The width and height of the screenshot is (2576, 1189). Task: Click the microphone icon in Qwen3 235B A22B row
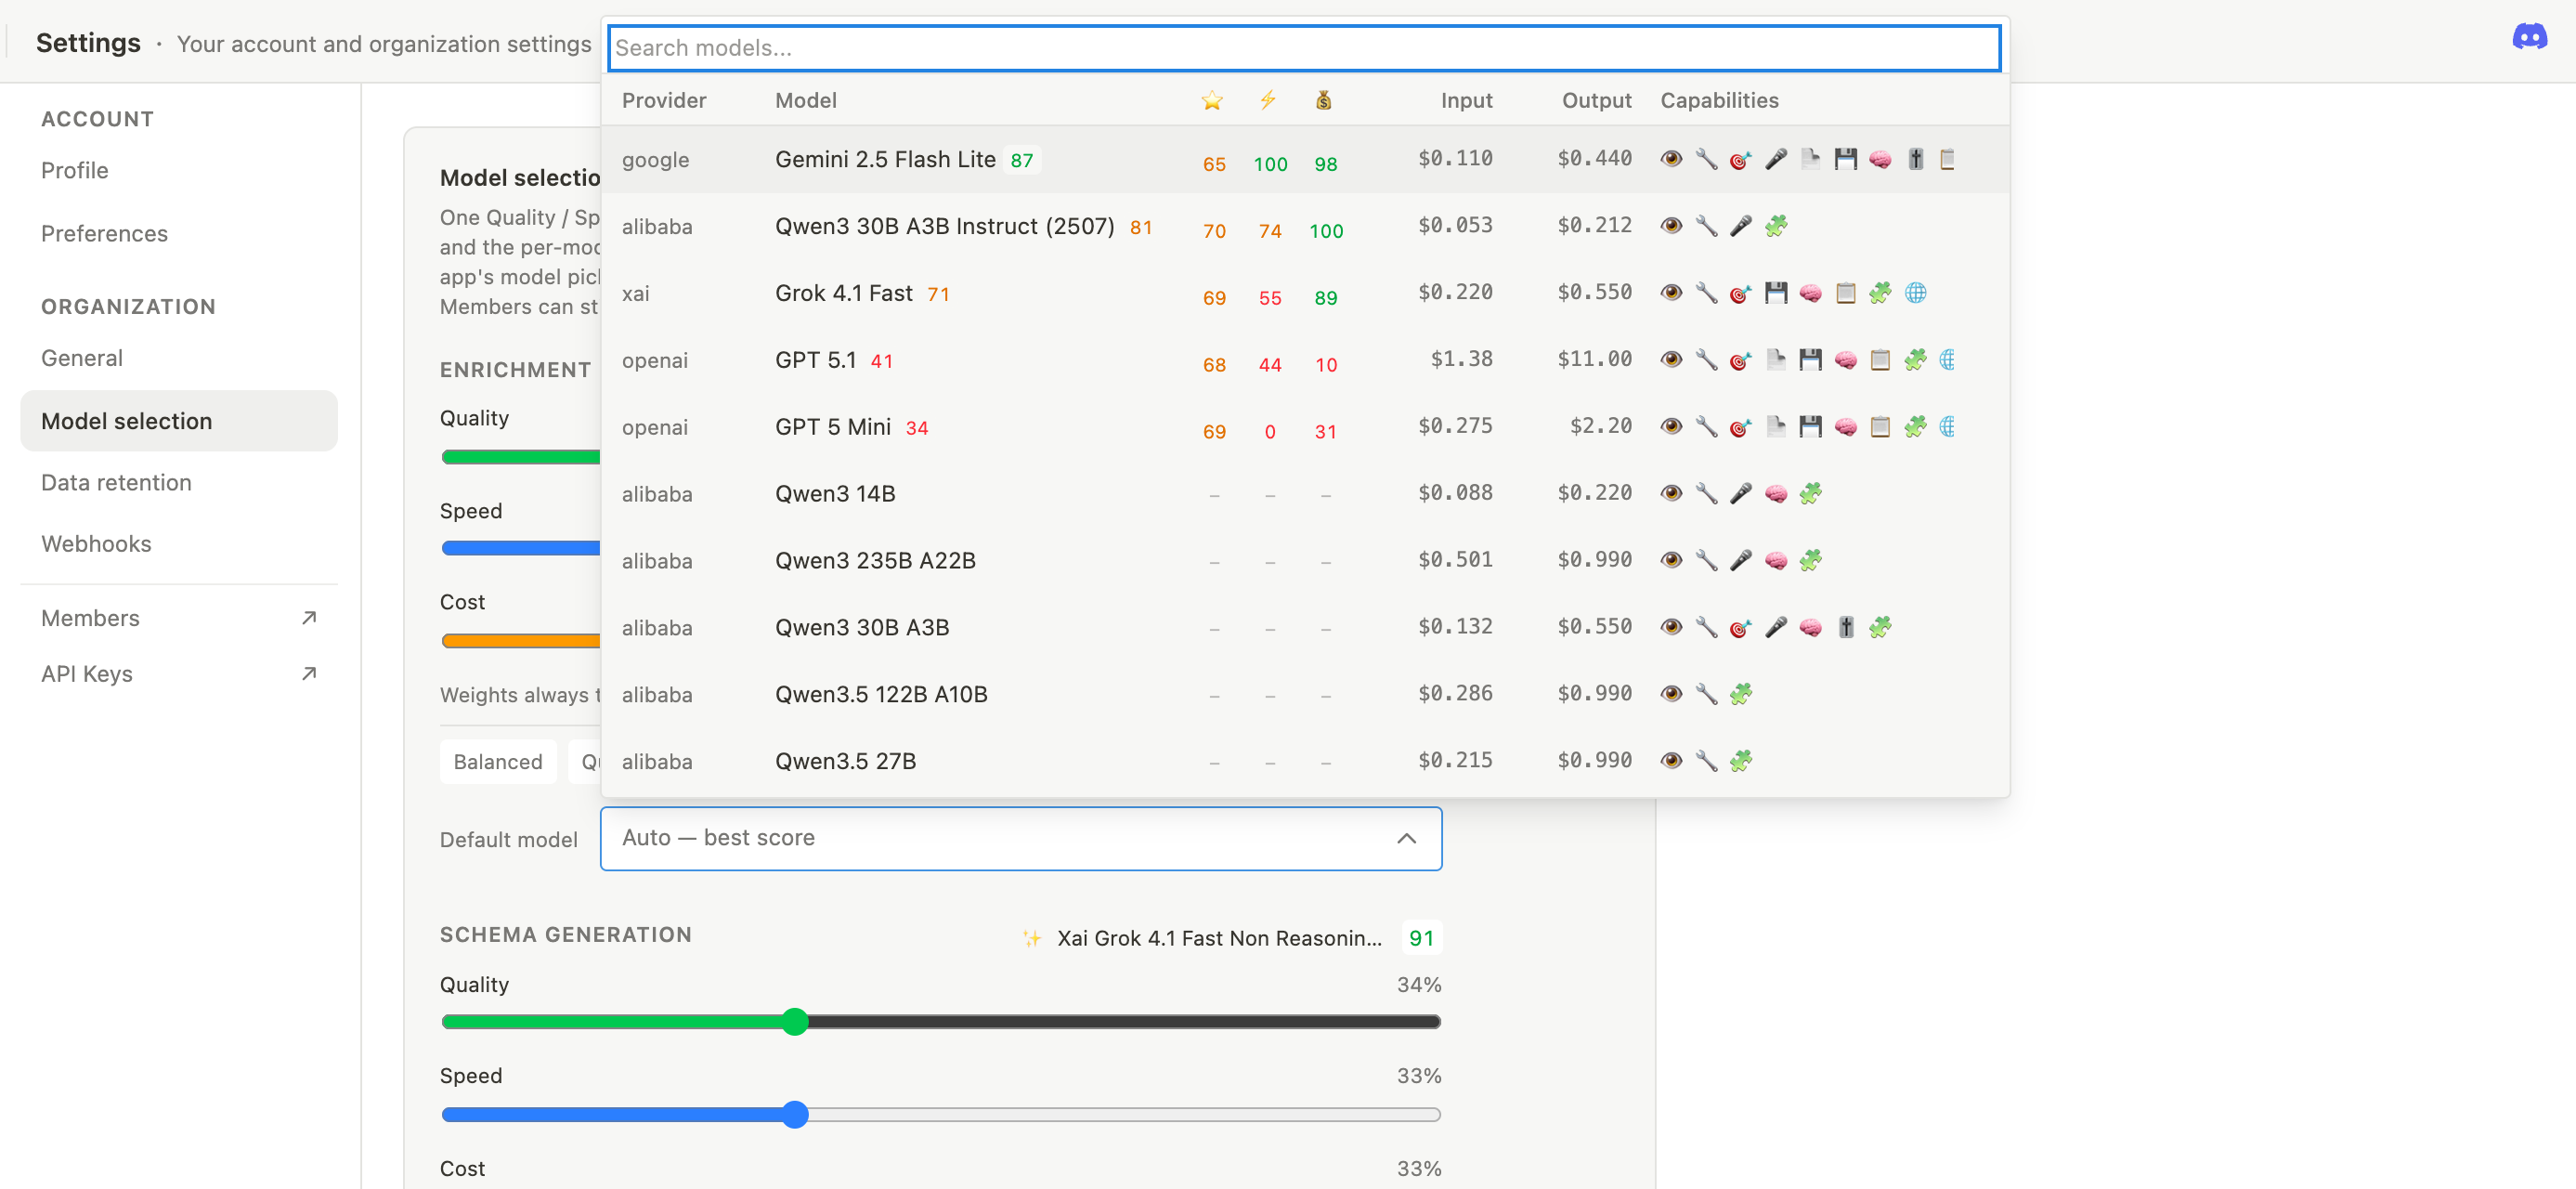tap(1741, 561)
